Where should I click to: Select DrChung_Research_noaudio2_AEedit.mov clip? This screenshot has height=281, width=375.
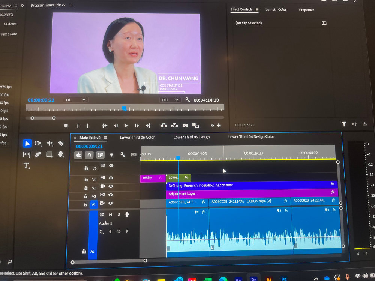252,185
